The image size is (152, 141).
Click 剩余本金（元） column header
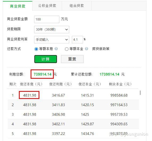(x=120, y=84)
